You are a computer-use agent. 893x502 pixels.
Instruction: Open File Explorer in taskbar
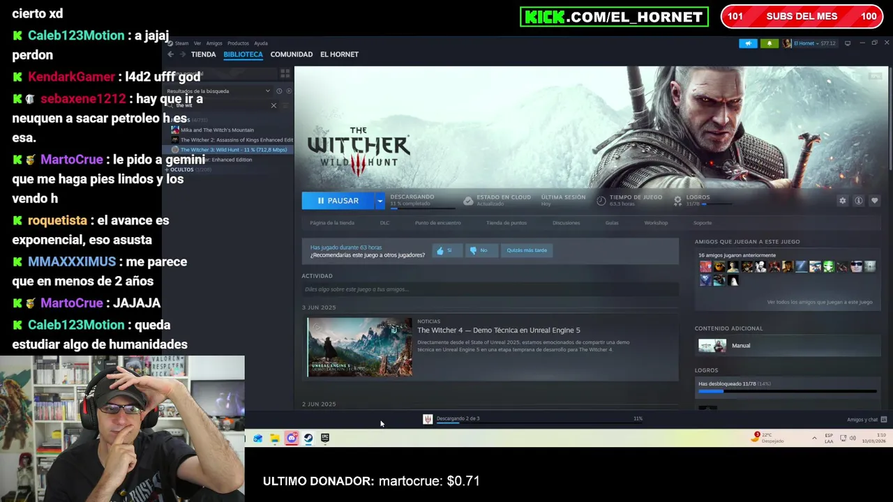(x=275, y=439)
